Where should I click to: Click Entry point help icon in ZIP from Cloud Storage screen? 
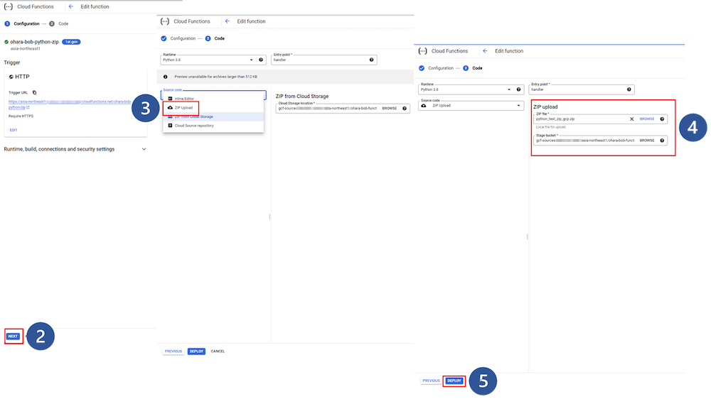(371, 60)
